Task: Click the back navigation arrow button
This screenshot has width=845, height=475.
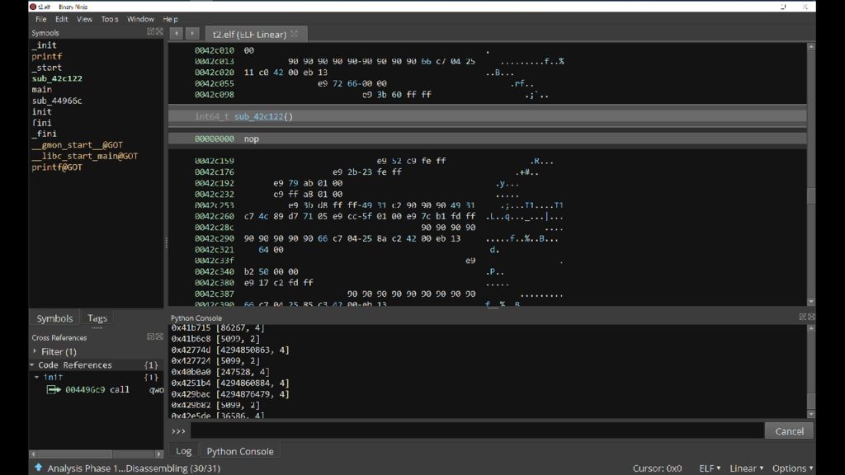Action: coord(176,34)
